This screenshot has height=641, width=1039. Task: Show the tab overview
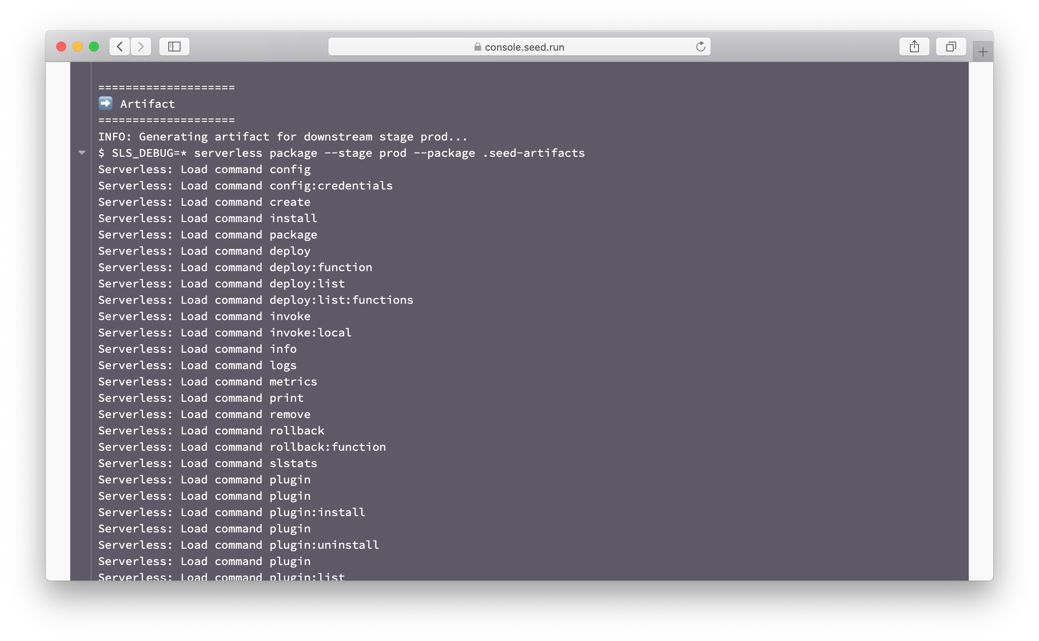click(951, 47)
